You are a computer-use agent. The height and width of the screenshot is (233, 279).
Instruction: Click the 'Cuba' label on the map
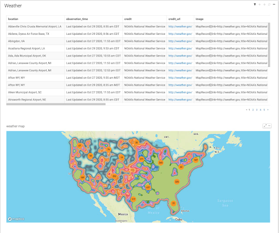pyautogui.click(x=179, y=220)
